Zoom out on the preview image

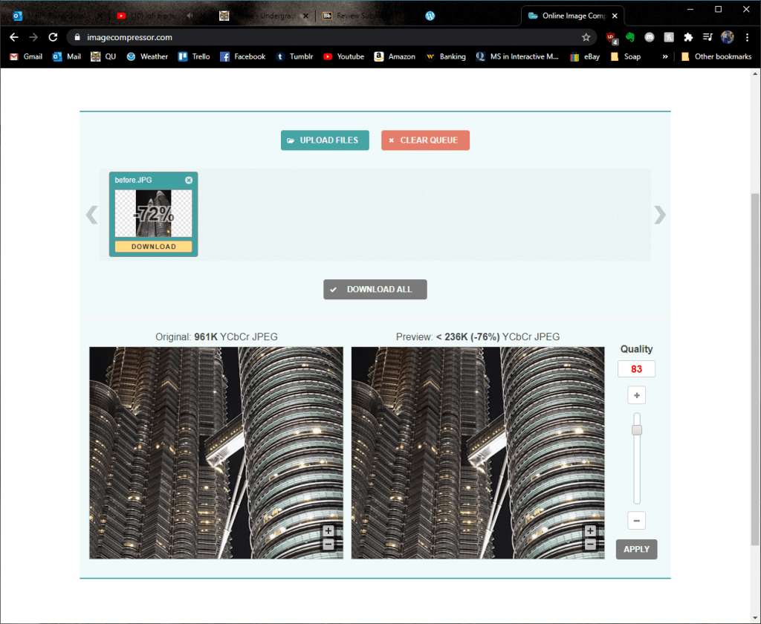coord(590,545)
